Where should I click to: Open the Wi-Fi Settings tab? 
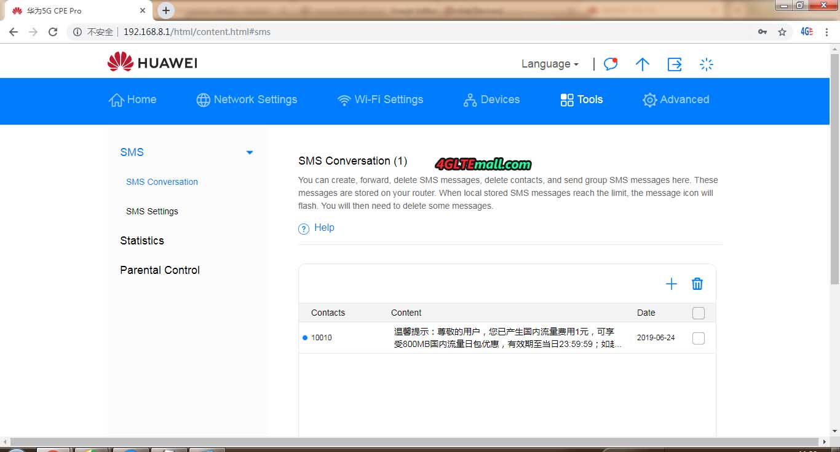[x=381, y=99]
